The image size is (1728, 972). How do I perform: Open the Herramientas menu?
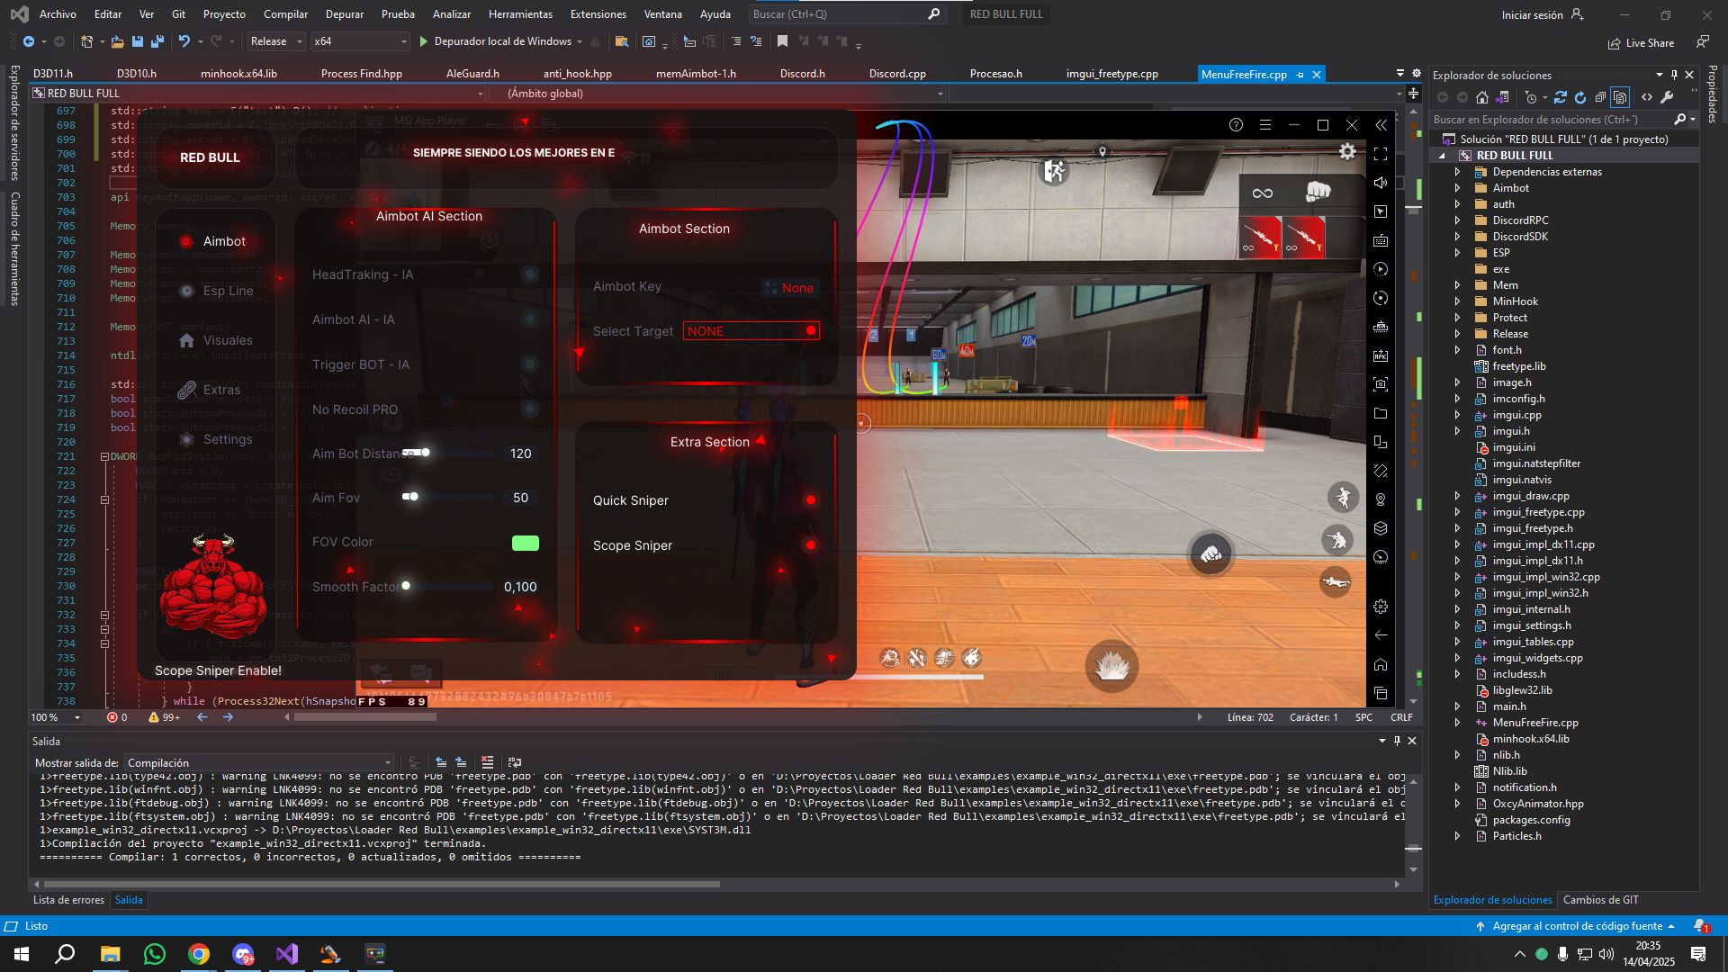(520, 14)
